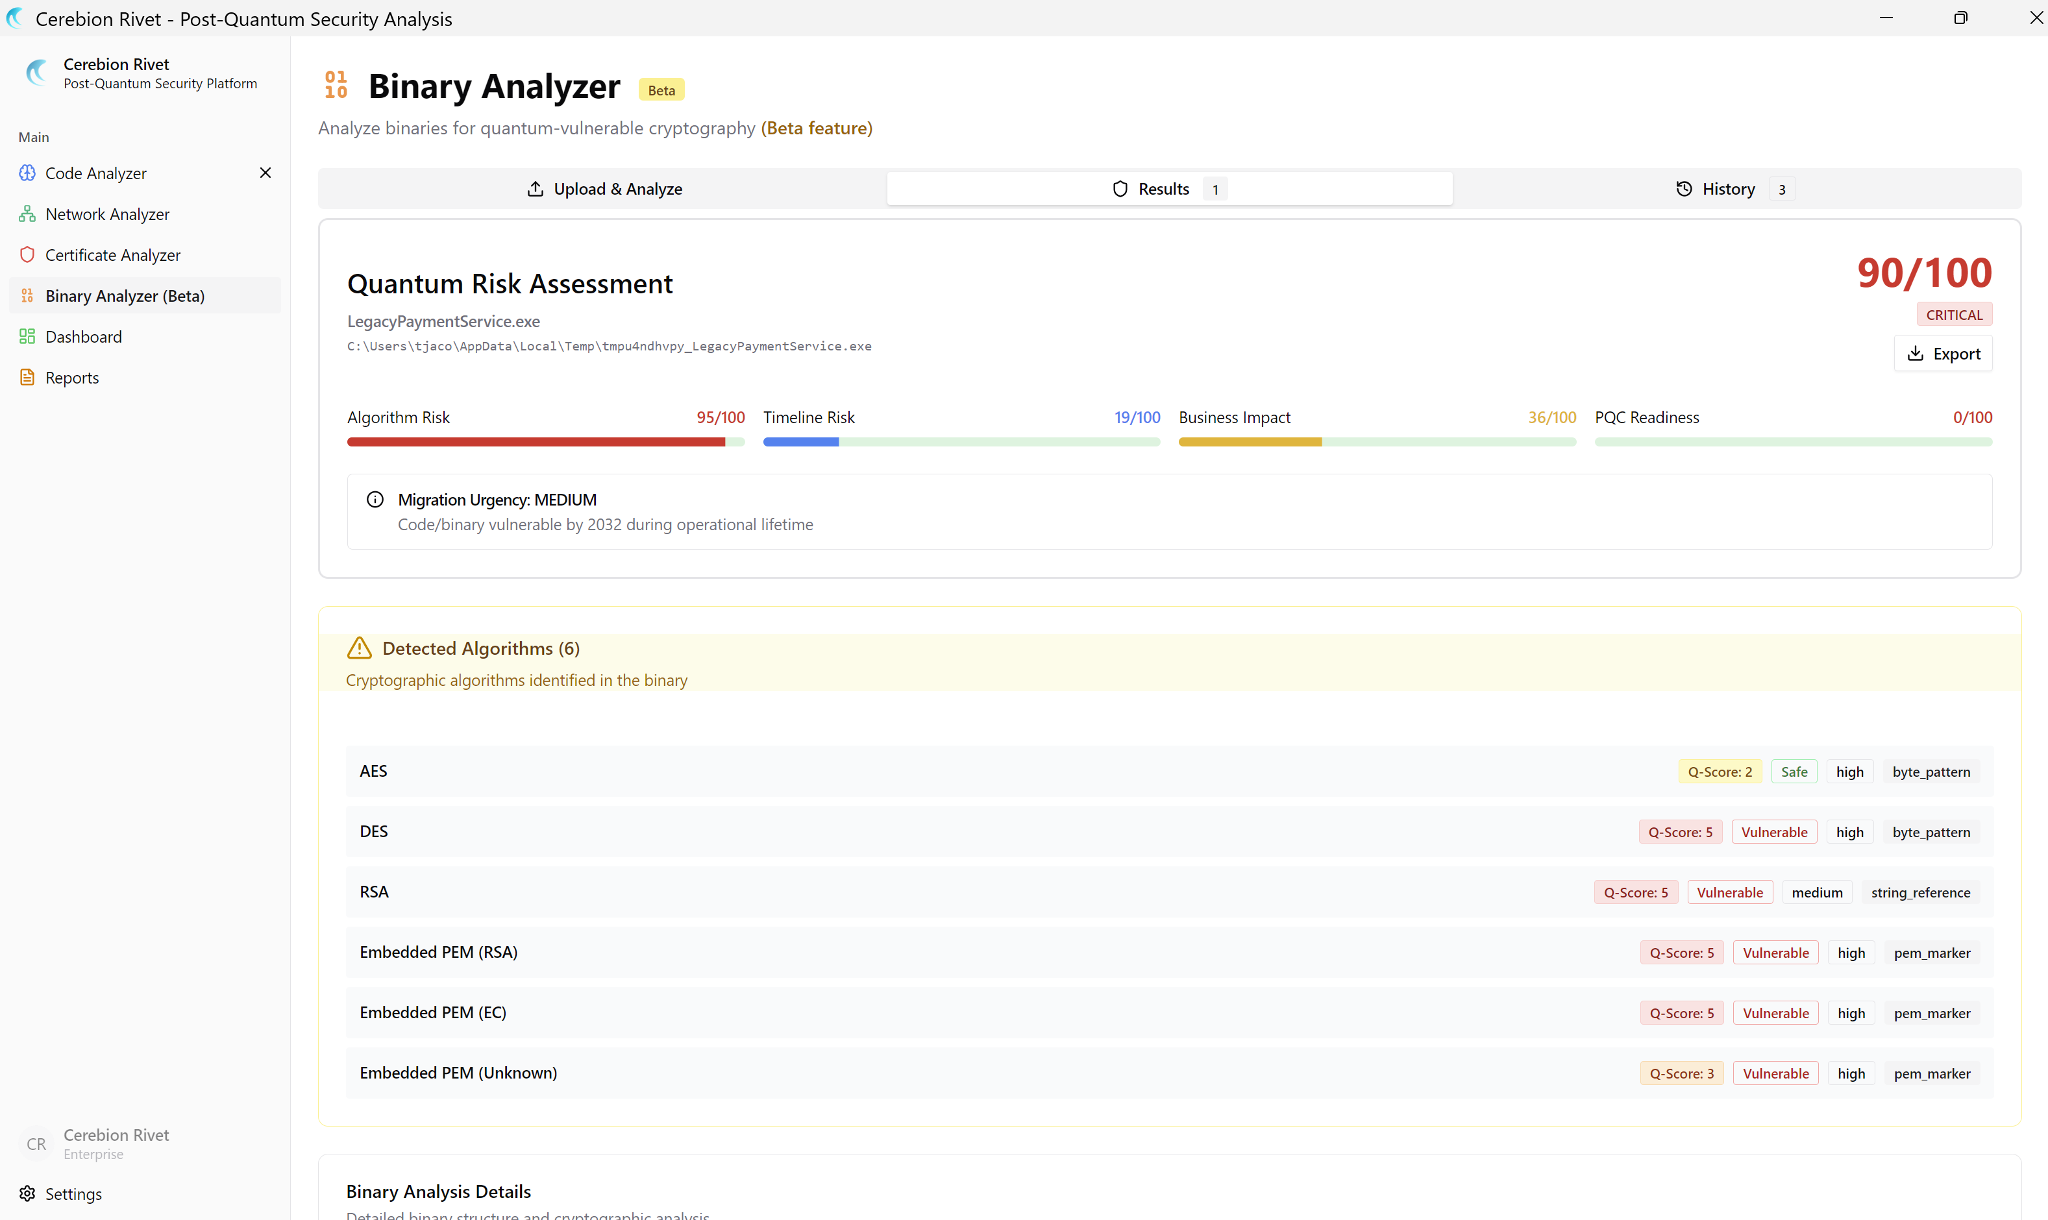Click the 90/100 overall risk score
The image size is (2048, 1220).
coord(1924,273)
